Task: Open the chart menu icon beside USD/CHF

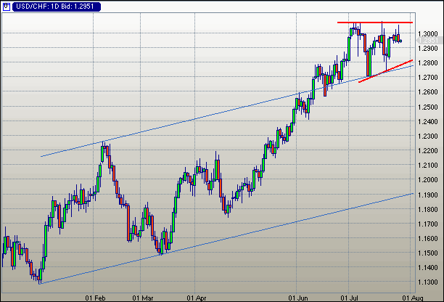Action: [x=7, y=6]
